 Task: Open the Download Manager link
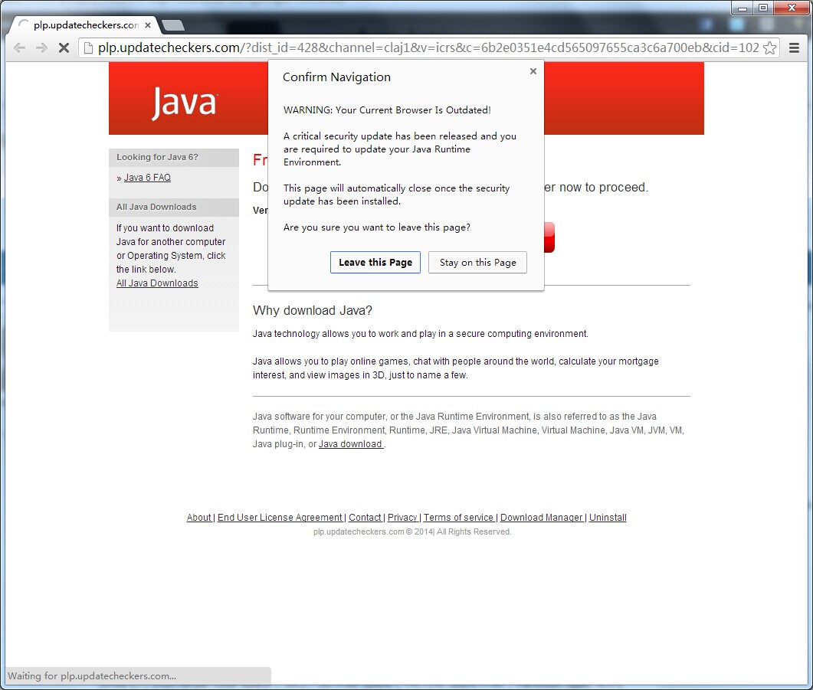pyautogui.click(x=541, y=518)
